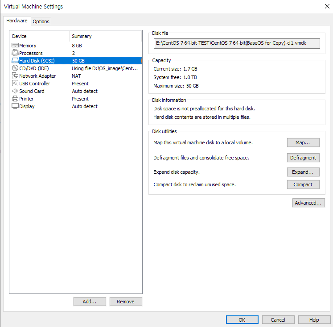333x327 pixels.
Task: Click the Defragment button
Action: click(303, 158)
